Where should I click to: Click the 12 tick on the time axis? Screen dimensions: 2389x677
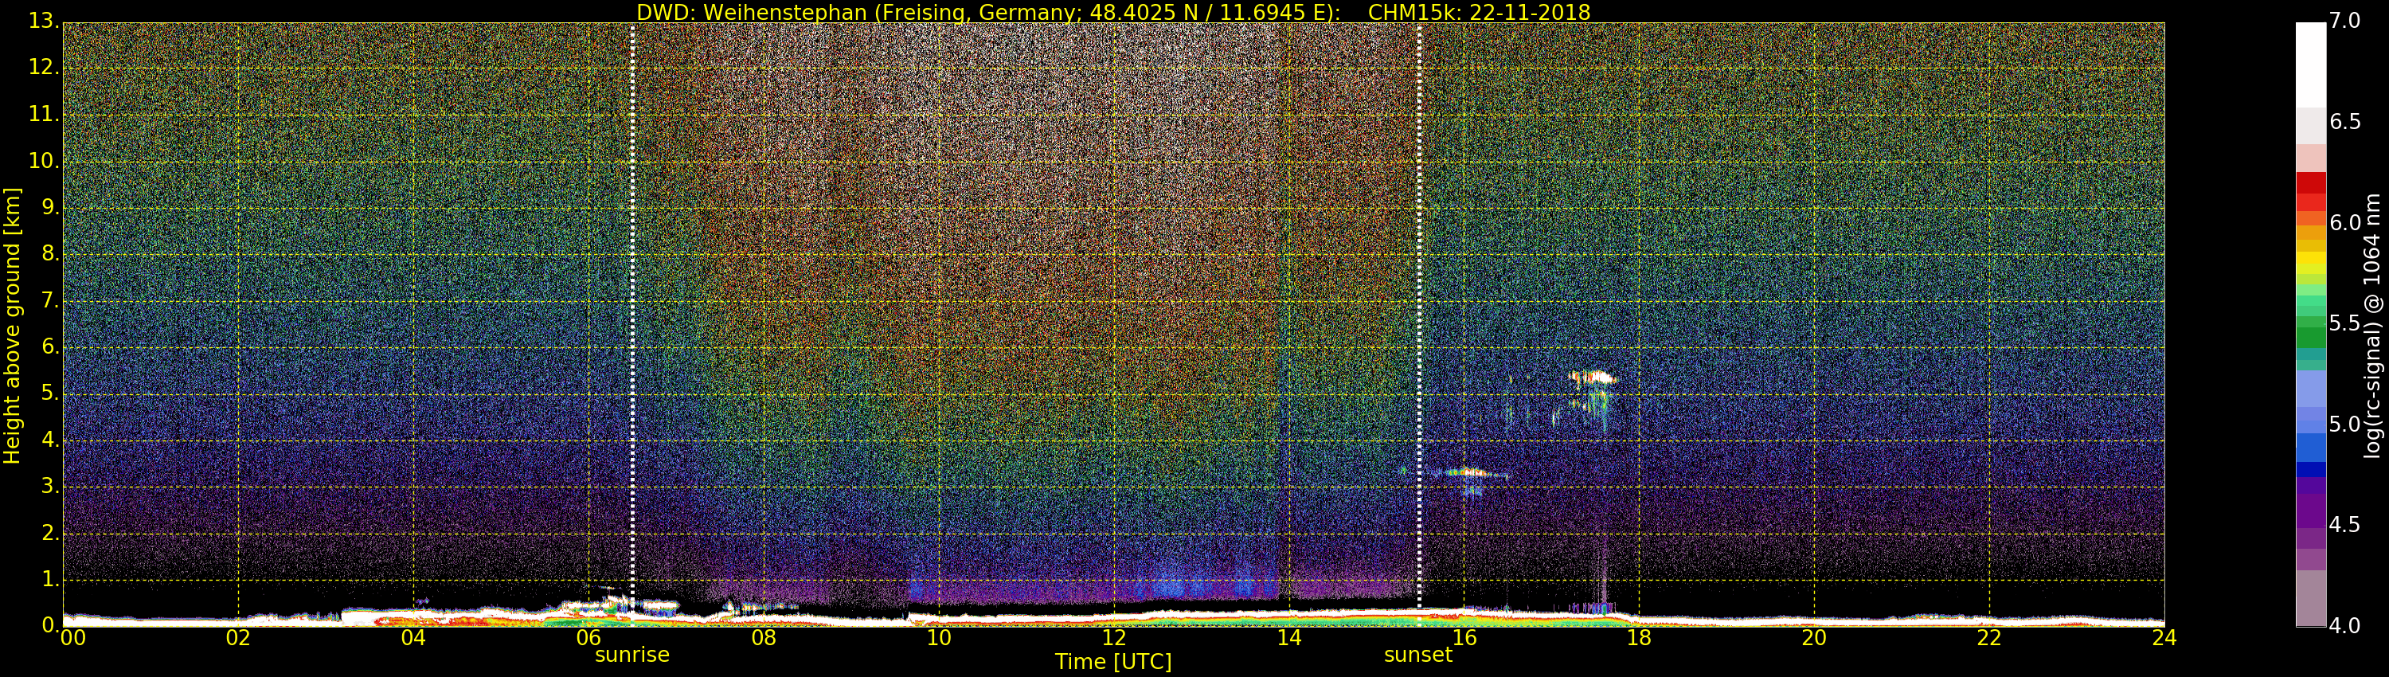pyautogui.click(x=1113, y=638)
